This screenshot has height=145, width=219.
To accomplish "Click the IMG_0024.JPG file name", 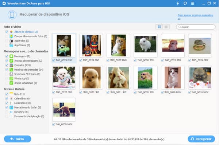I will point(200,60).
